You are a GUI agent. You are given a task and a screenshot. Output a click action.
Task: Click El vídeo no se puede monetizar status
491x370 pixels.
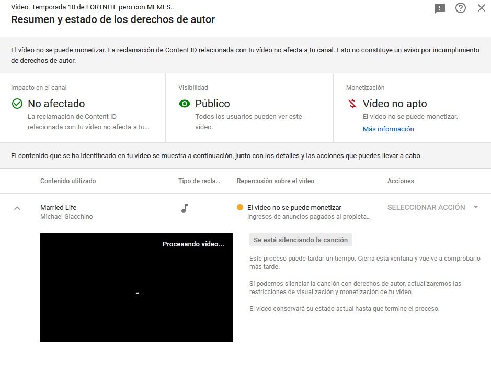click(x=294, y=207)
